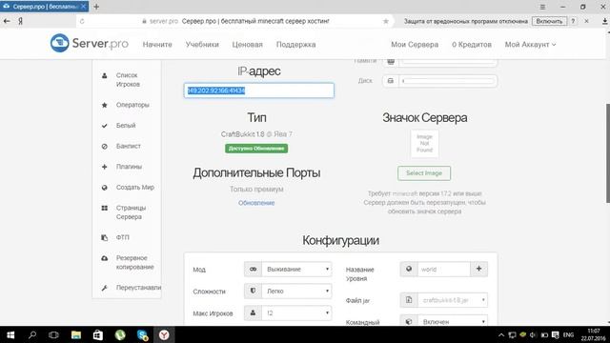Go to Мои Сервера
The width and height of the screenshot is (610, 343).
(x=415, y=45)
